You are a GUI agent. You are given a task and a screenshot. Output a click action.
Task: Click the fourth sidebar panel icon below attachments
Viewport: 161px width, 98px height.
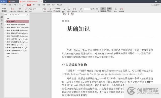tap(2, 27)
